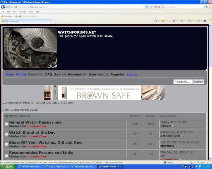Screen dimensions: 212x169
Task: Switch to 'What do snobs and h...' taskbar window
Action: point(30,167)
